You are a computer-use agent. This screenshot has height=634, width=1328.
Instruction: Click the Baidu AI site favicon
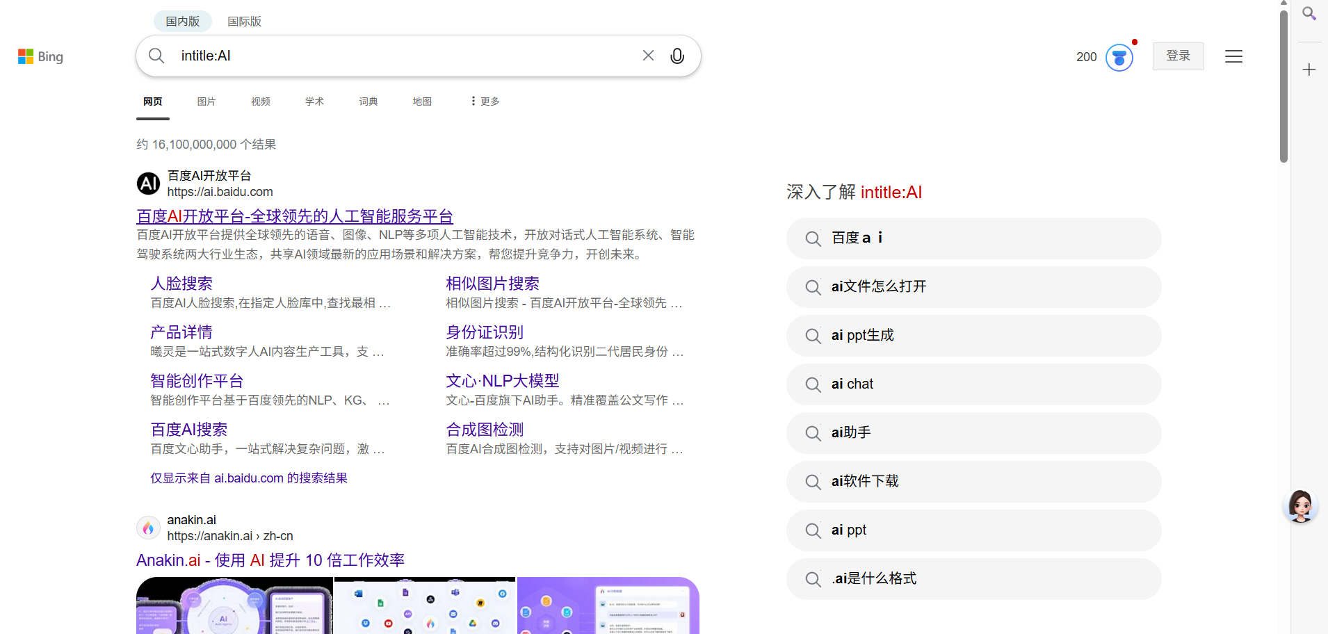[x=148, y=184]
